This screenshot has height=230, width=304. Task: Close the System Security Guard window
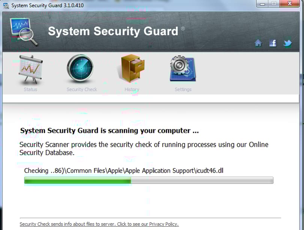tap(290, 4)
